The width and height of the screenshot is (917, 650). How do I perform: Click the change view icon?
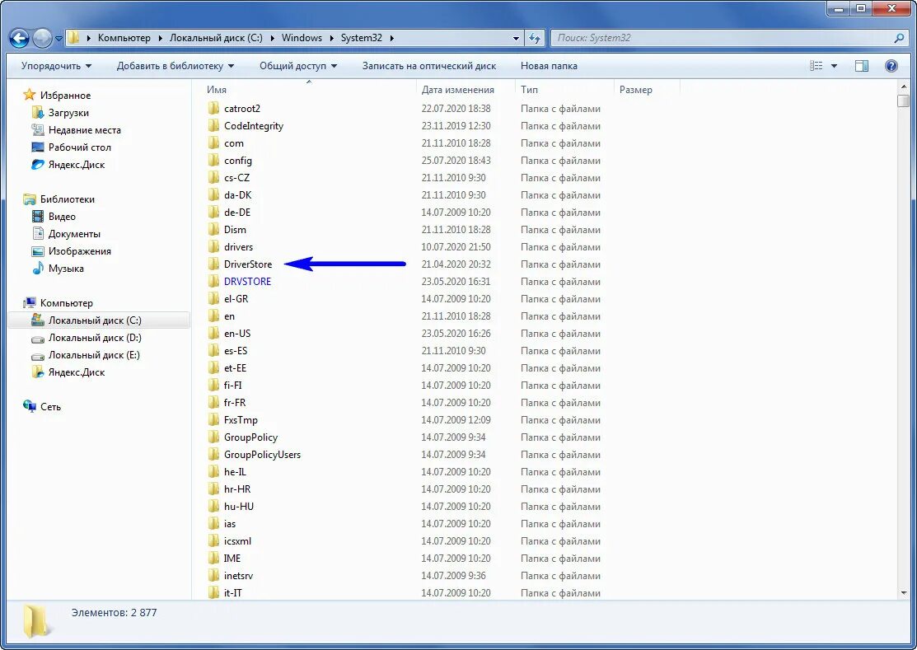816,66
